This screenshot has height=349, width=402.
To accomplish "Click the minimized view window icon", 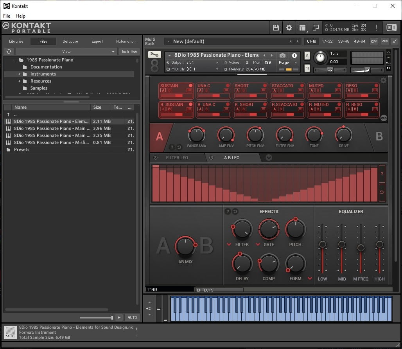I will coord(316,27).
